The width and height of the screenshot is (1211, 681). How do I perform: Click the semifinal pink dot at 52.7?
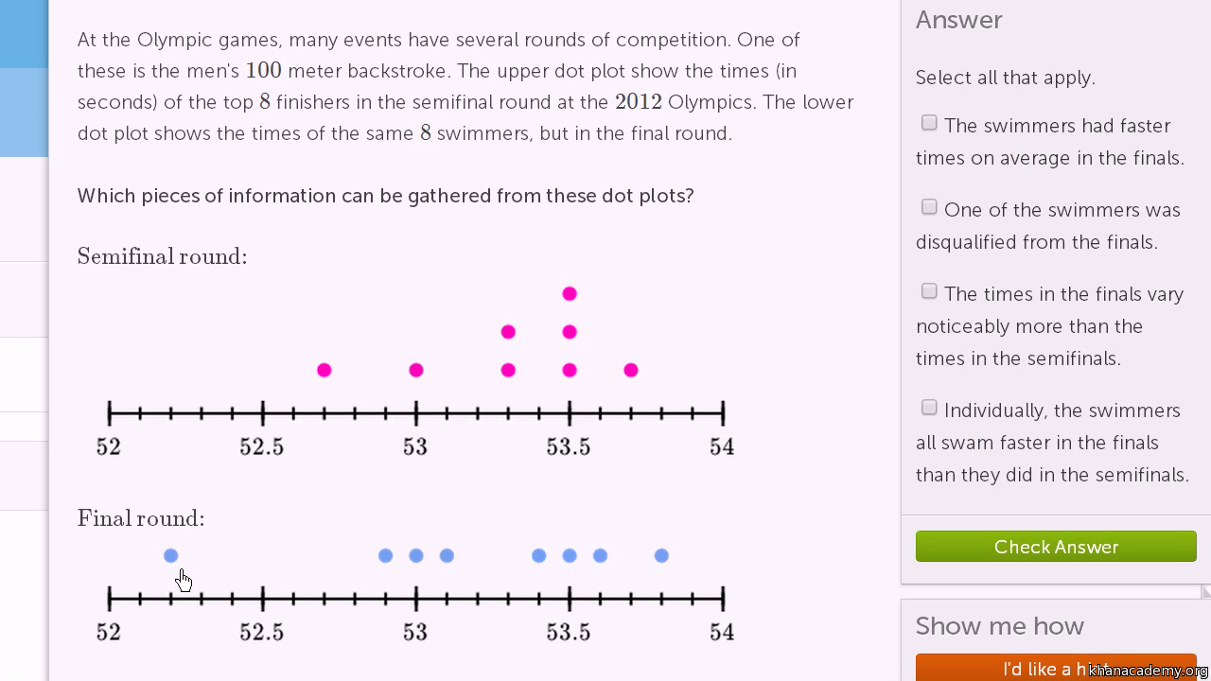click(x=325, y=370)
